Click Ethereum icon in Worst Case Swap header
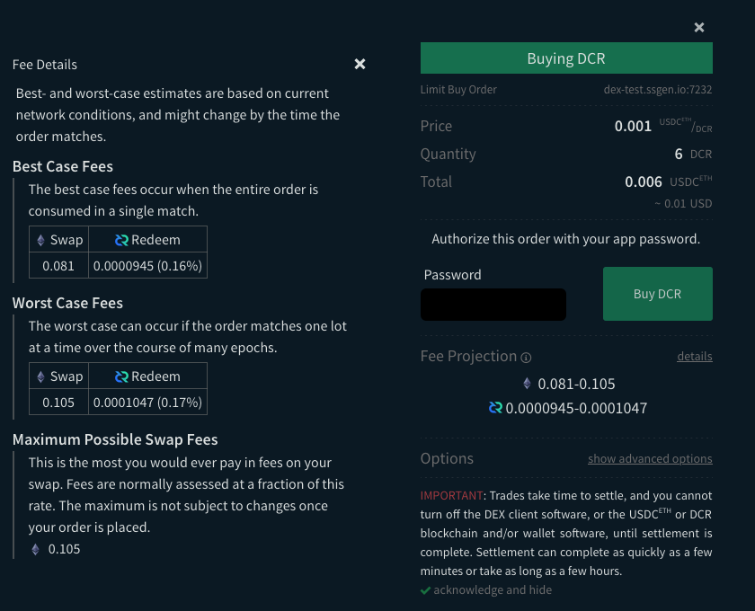755x611 pixels. [x=40, y=376]
